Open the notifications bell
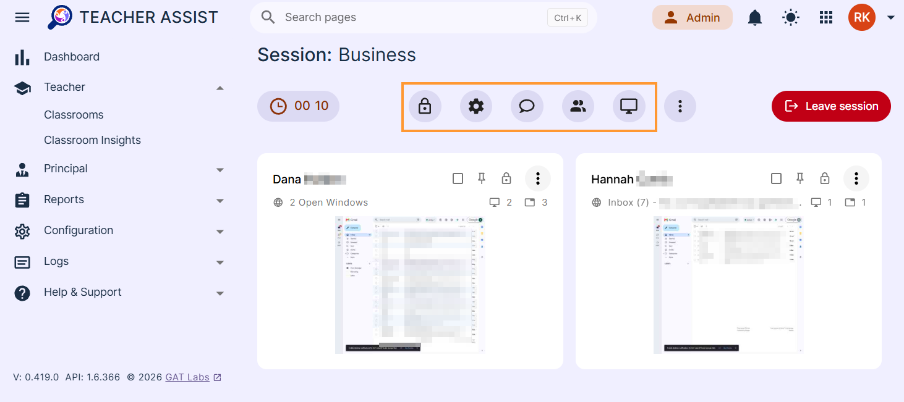This screenshot has height=402, width=904. tap(755, 17)
